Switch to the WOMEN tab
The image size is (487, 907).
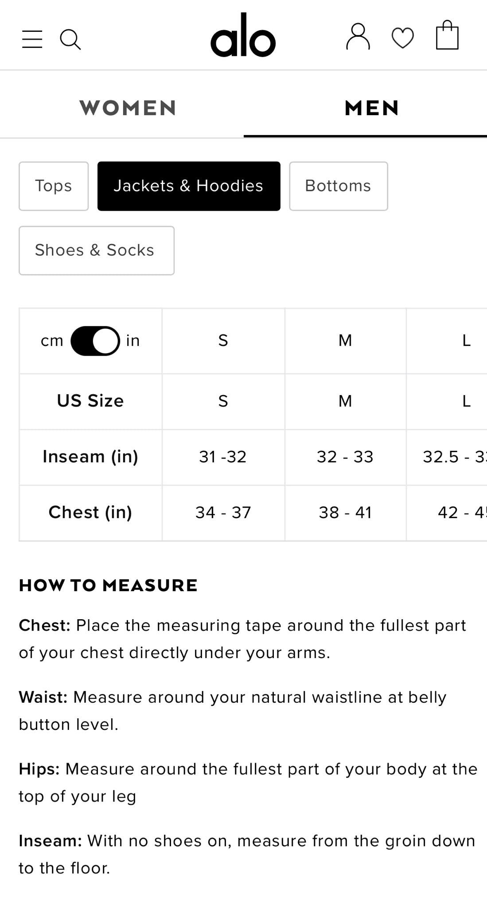pos(128,108)
